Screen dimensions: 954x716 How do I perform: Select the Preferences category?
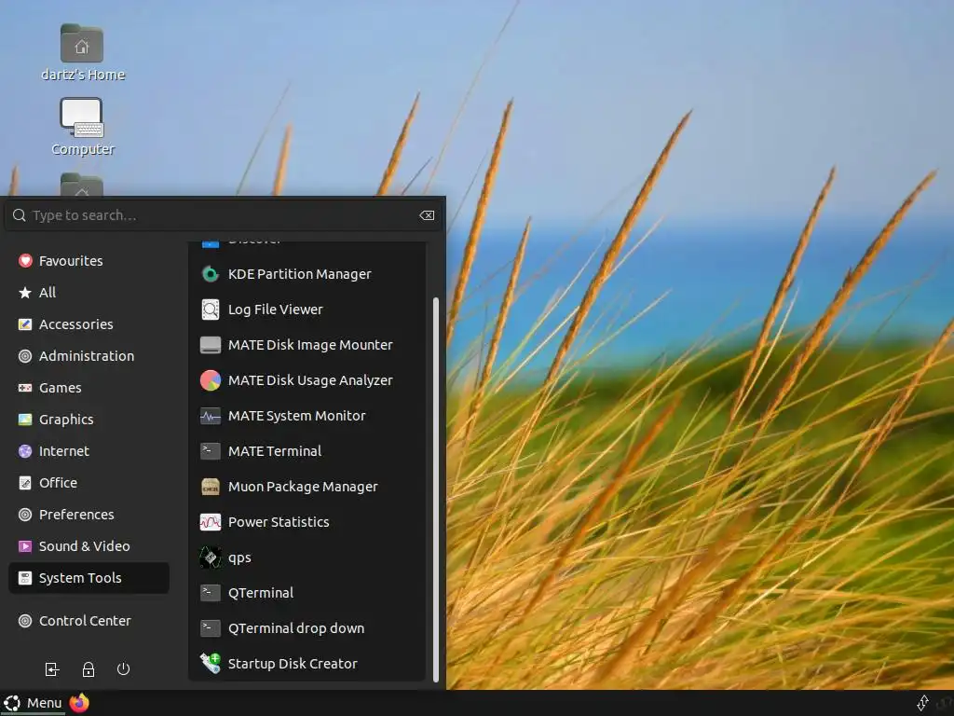coord(89,514)
